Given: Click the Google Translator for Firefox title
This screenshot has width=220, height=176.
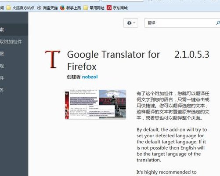Looking at the screenshot, I should click(x=113, y=60).
